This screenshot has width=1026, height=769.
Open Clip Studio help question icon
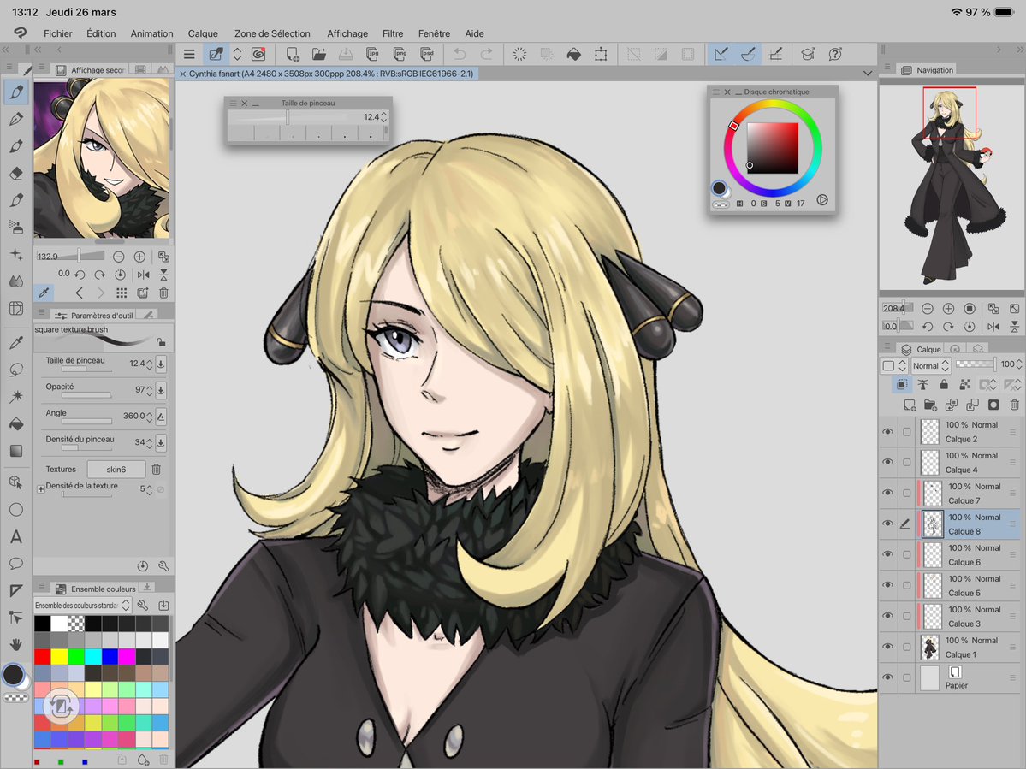835,54
